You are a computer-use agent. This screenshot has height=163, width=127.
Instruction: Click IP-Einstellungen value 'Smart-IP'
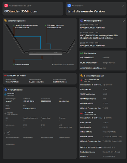[x=9, y=101]
